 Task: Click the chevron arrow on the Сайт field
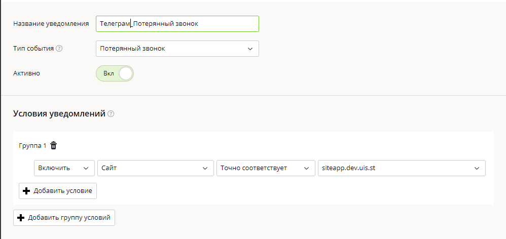point(205,168)
